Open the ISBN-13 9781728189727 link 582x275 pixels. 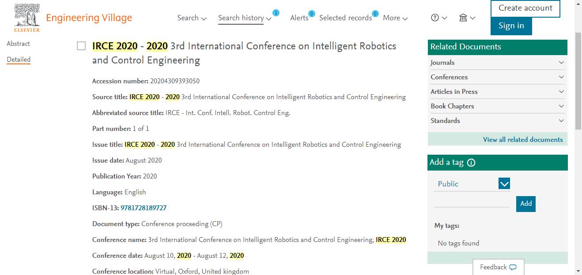pyautogui.click(x=144, y=208)
